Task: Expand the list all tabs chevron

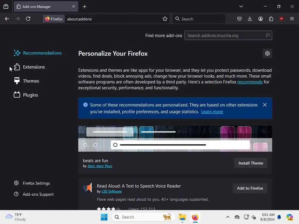Action: coord(241,6)
